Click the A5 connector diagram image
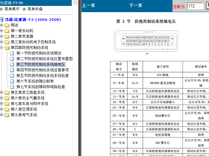Viewport: 209px width, 156px height. click(146, 41)
